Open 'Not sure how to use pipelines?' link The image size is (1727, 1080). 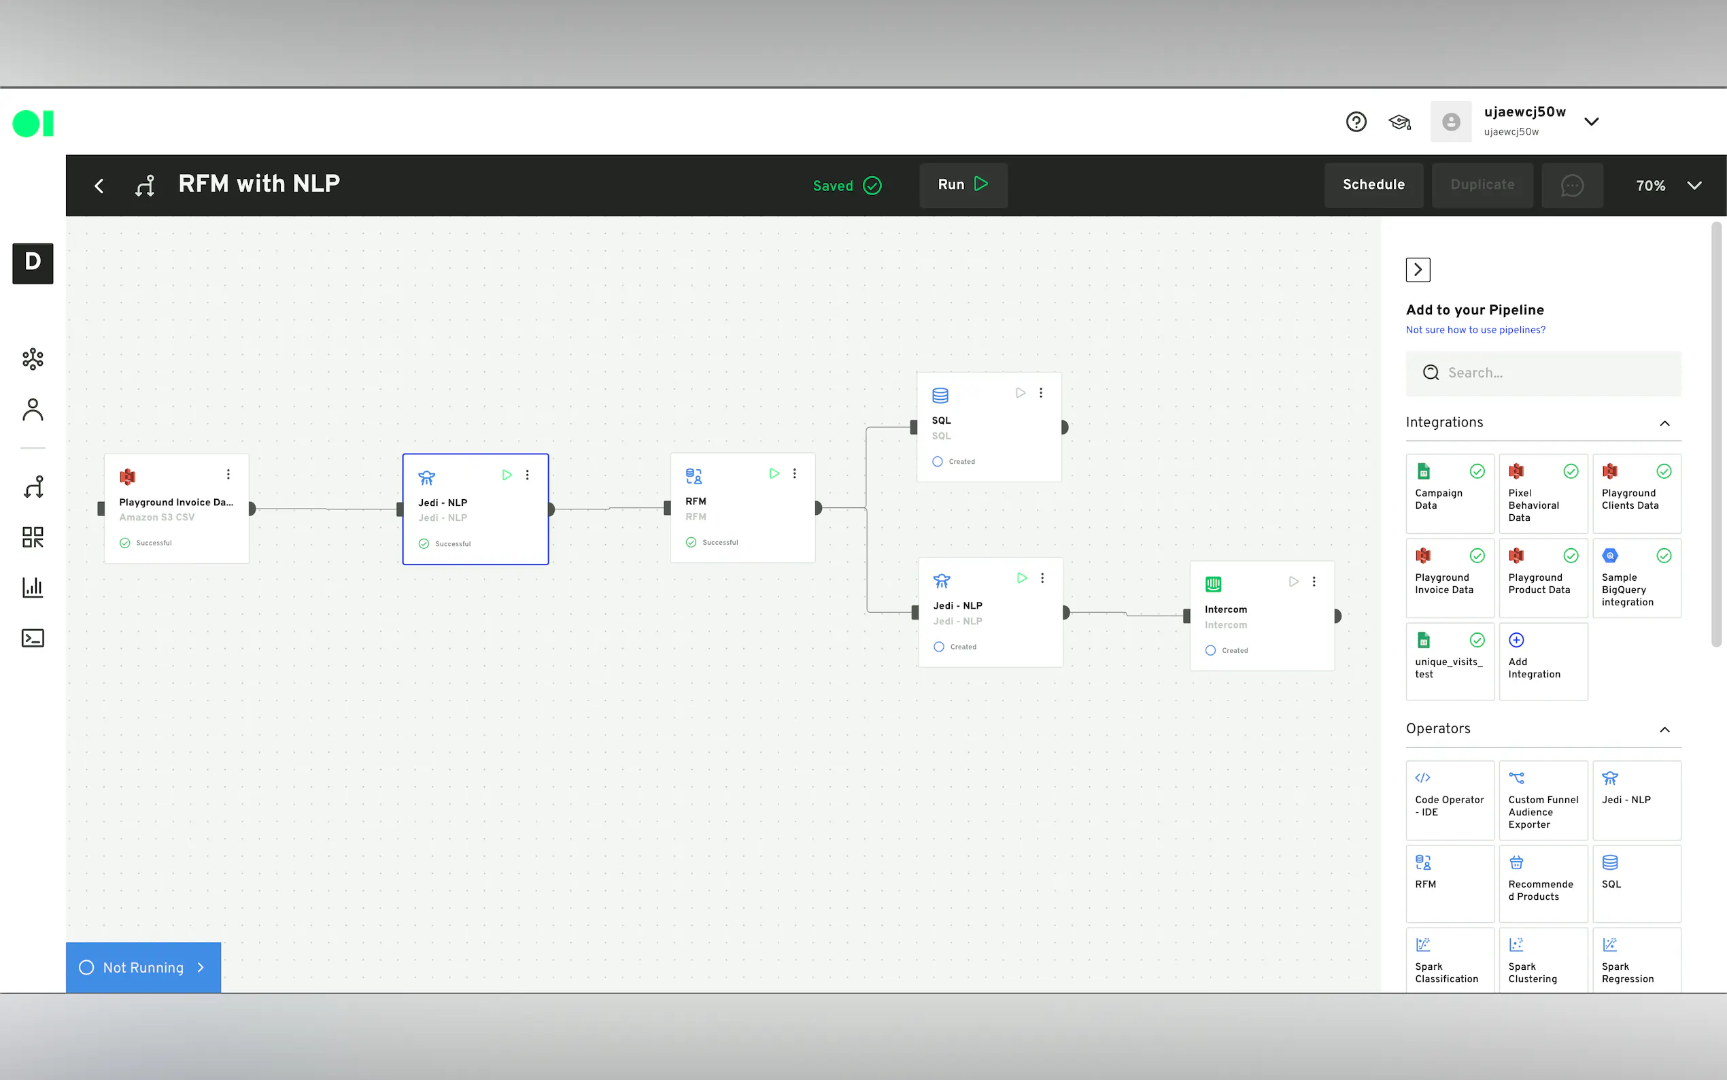coord(1475,330)
